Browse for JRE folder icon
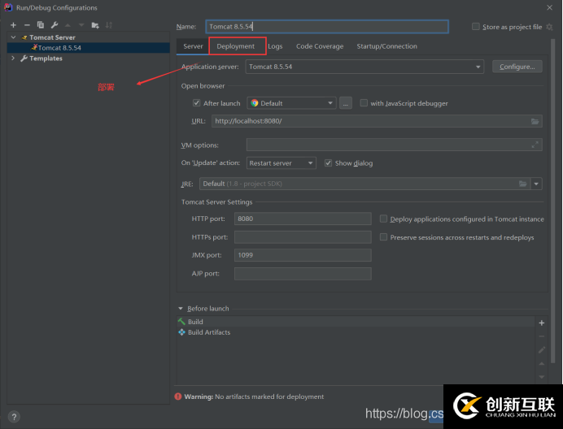This screenshot has height=429, width=563. (x=523, y=184)
